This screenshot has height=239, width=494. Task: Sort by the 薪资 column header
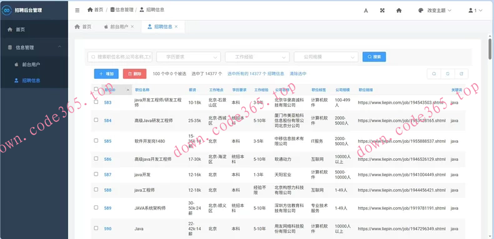[193, 90]
